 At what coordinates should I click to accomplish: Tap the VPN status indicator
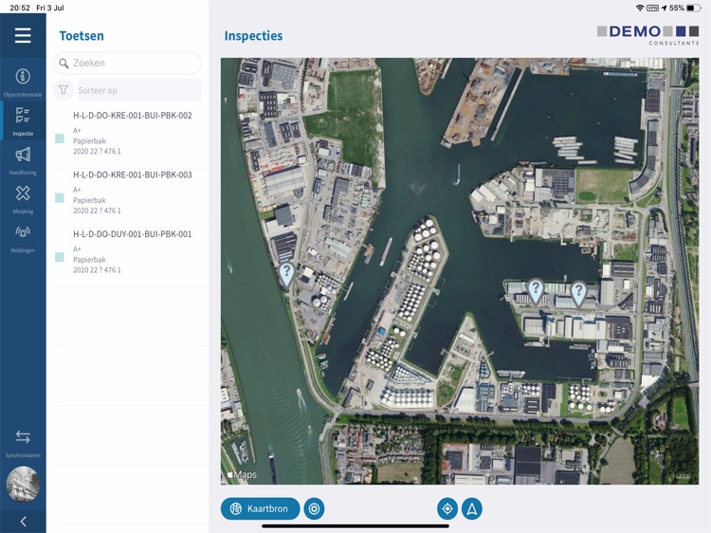(652, 8)
